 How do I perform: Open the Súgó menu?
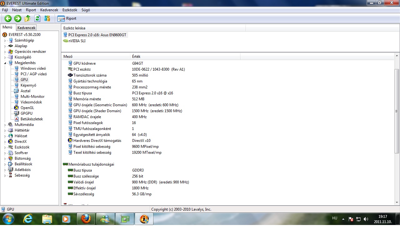[86, 10]
